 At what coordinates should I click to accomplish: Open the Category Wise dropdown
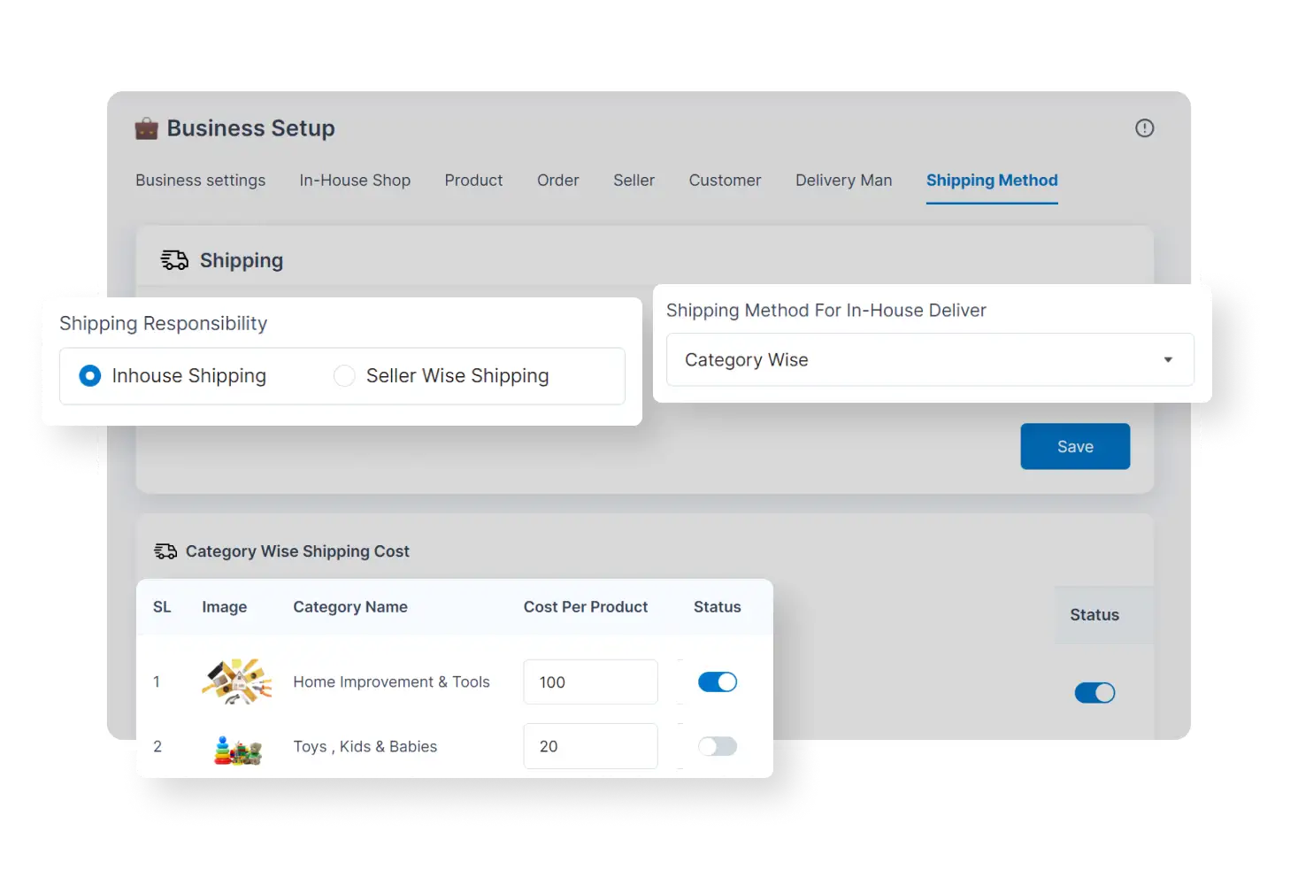point(929,359)
